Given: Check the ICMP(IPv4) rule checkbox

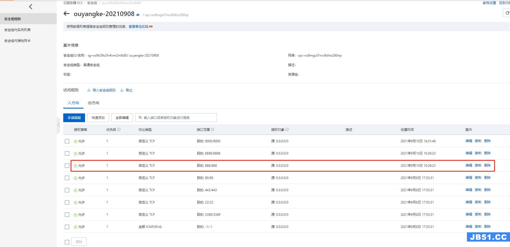Looking at the screenshot, I should (x=67, y=227).
